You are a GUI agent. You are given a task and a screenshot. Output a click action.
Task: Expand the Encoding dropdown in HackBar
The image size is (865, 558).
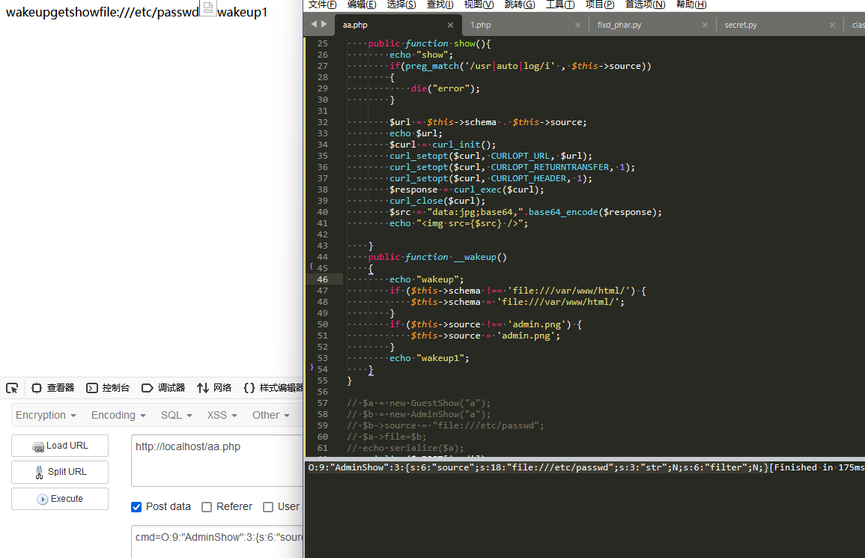tap(118, 415)
